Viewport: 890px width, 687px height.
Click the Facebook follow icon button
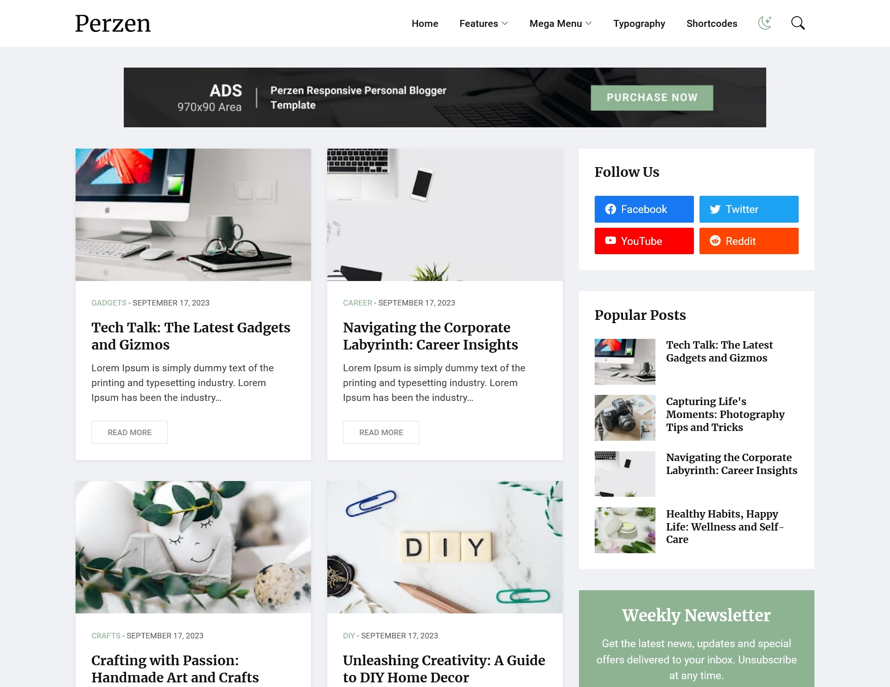tap(644, 209)
